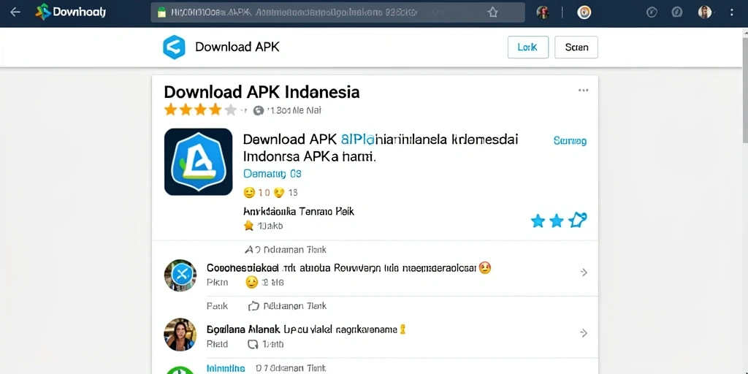Click the second blue star on the card
Screen dimensions: 748x374
point(557,221)
